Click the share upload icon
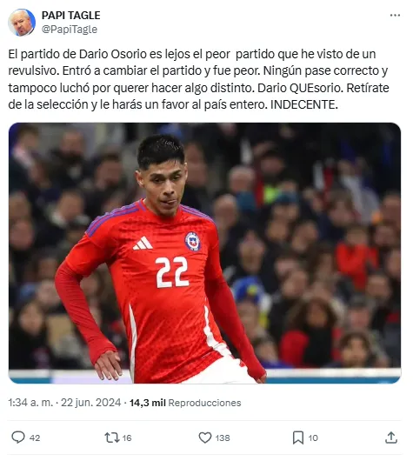The width and height of the screenshot is (413, 461). pyautogui.click(x=391, y=438)
